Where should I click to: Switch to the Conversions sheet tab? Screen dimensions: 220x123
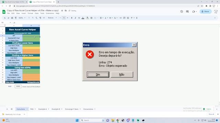(x=88, y=109)
